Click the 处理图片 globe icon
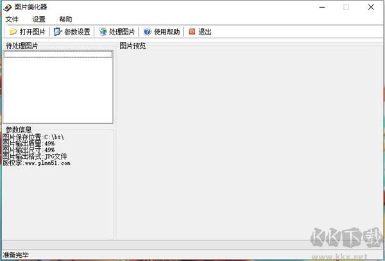Image resolution: width=385 pixels, height=261 pixels. 103,31
